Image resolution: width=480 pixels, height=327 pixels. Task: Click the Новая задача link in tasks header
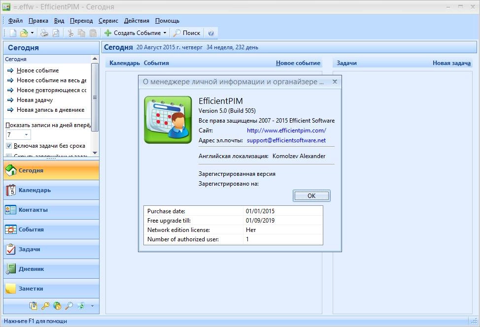point(451,63)
